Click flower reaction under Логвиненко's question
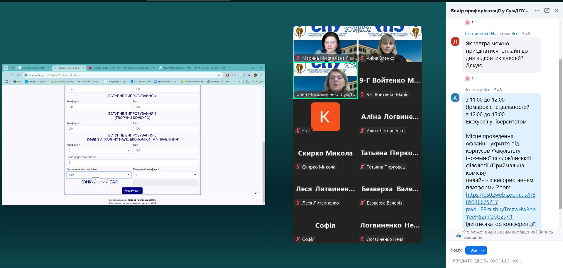 [469, 79]
